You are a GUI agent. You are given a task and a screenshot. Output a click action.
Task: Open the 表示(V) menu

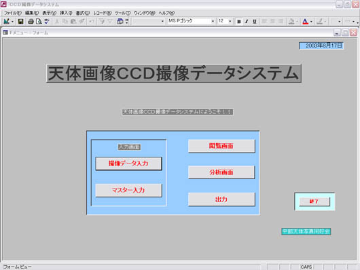click(x=49, y=13)
